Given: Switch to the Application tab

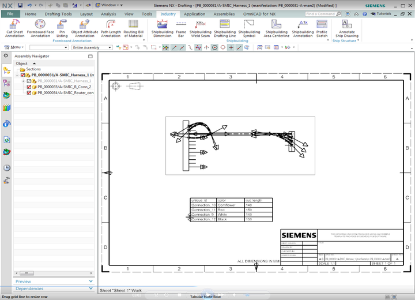Looking at the screenshot, I should pyautogui.click(x=195, y=14).
